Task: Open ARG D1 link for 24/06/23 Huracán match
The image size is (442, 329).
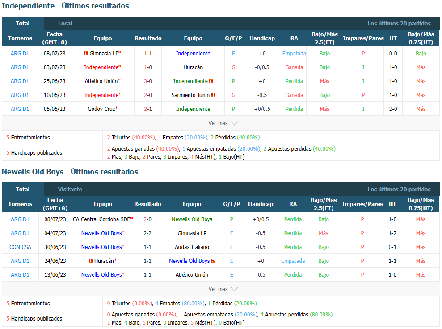Action: point(20,261)
